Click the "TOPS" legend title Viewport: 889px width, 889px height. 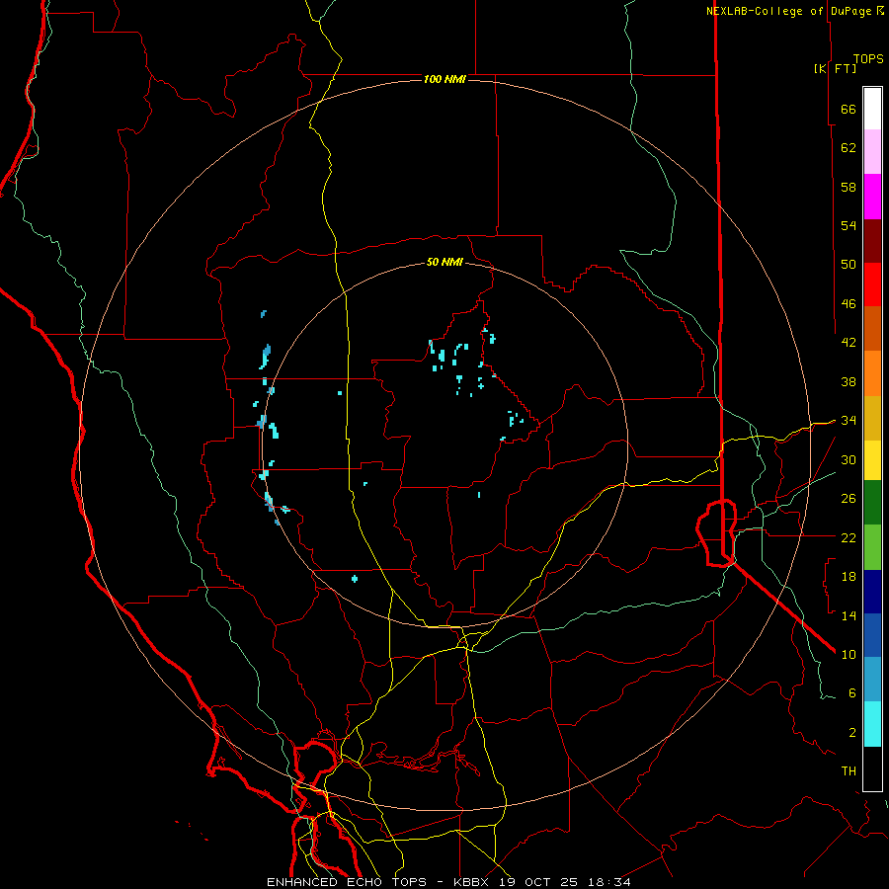click(x=868, y=59)
